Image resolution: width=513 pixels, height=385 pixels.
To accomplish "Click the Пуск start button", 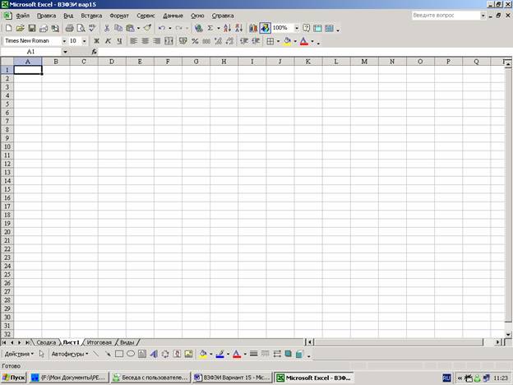I will tap(14, 378).
